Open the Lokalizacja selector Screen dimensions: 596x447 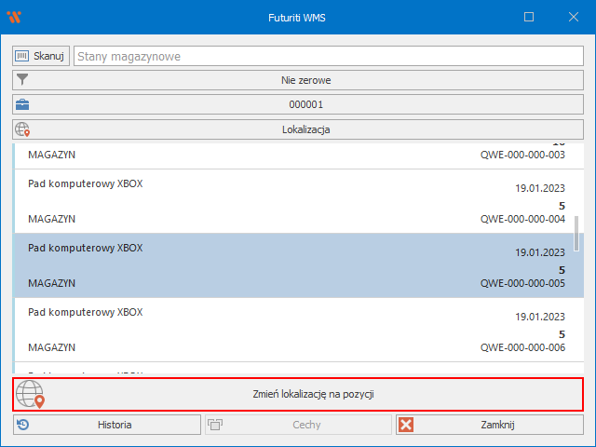305,129
